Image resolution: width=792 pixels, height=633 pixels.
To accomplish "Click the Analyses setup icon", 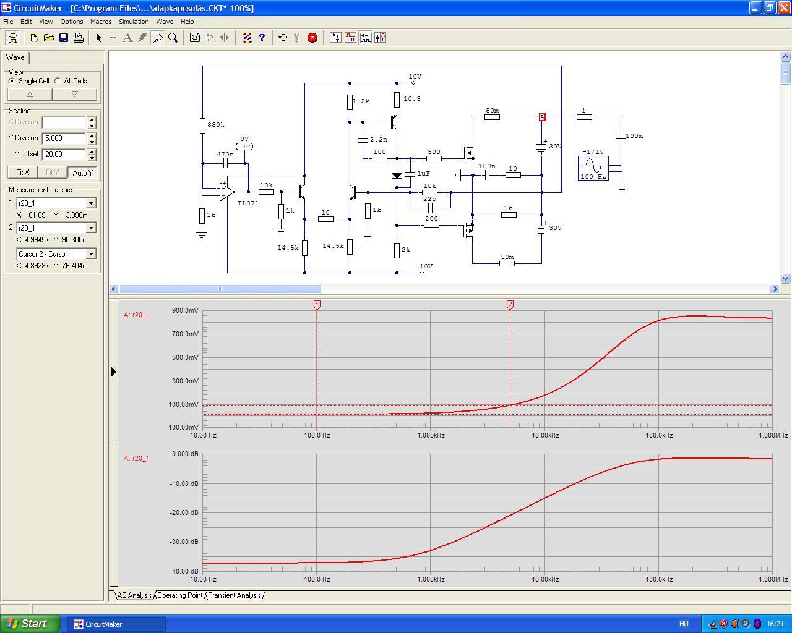I will click(247, 38).
